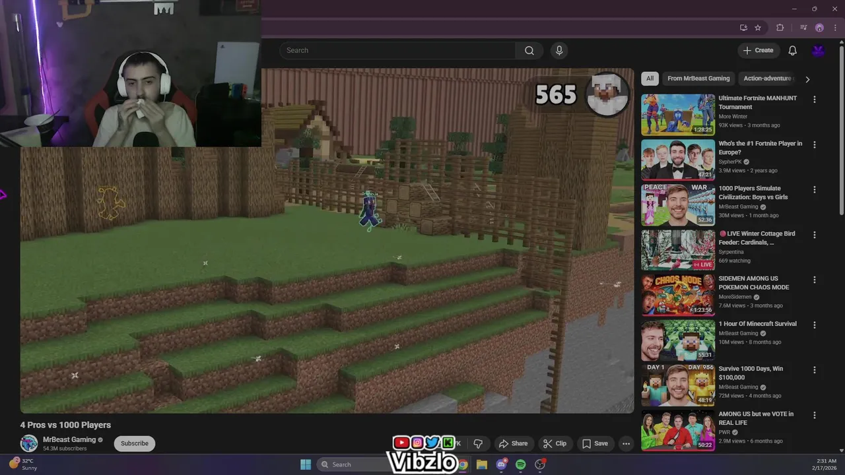Open Chrome media controls icon
The image size is (845, 475).
click(803, 28)
